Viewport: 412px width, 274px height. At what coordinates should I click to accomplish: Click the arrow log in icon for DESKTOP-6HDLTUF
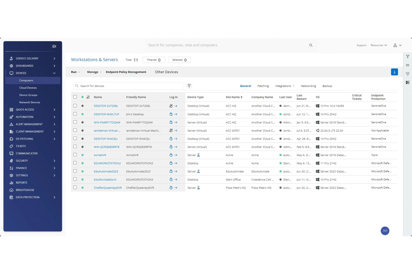tap(176, 114)
